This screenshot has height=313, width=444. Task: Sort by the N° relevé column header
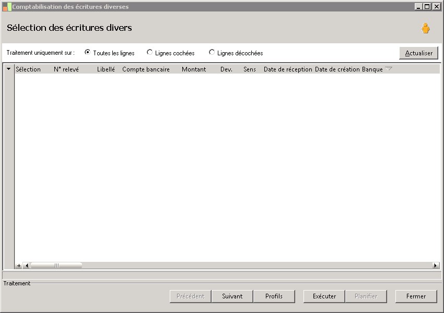click(66, 69)
